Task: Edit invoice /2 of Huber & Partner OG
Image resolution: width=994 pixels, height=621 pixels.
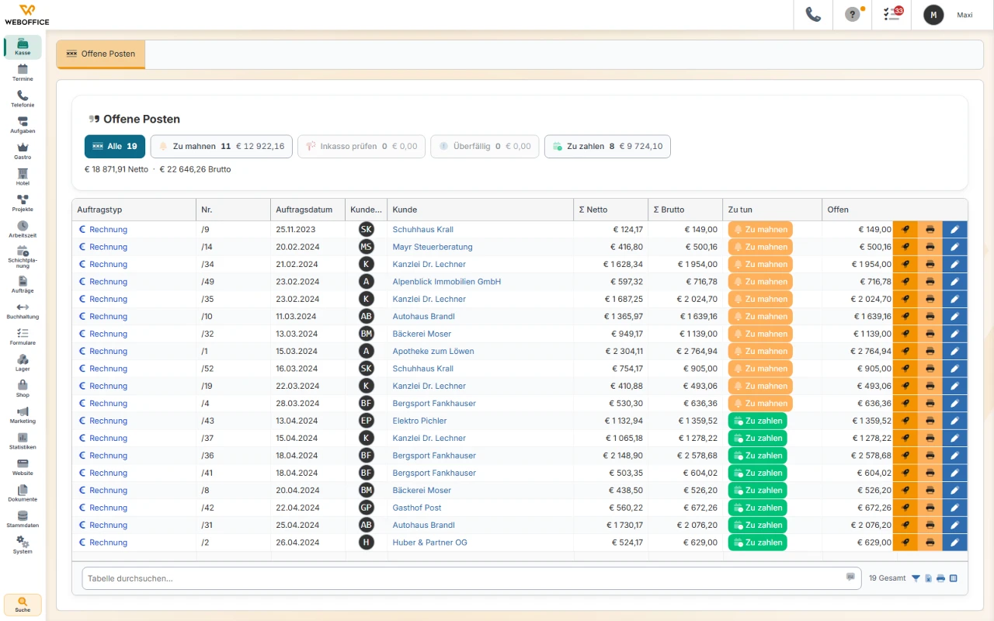Action: point(955,543)
